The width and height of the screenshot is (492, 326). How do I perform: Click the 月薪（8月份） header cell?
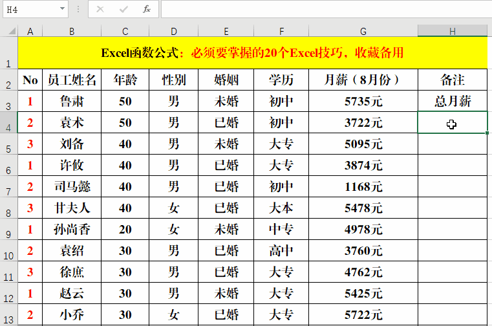[x=363, y=80]
